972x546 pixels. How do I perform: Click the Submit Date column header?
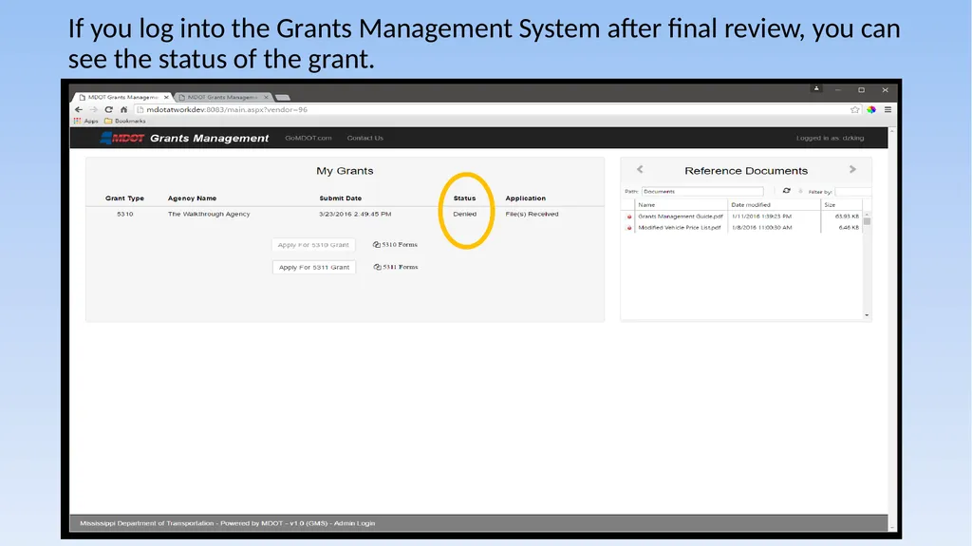341,198
